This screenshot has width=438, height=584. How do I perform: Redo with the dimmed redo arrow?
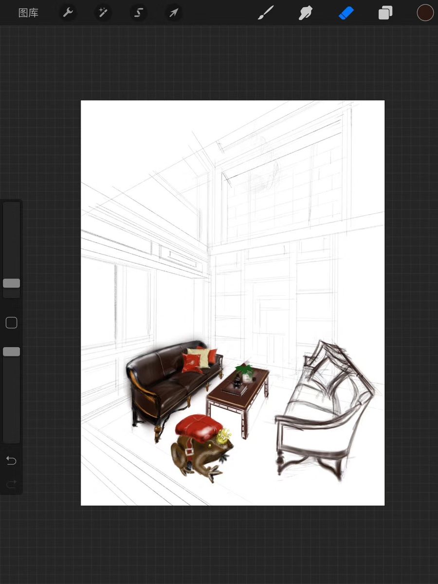11,484
